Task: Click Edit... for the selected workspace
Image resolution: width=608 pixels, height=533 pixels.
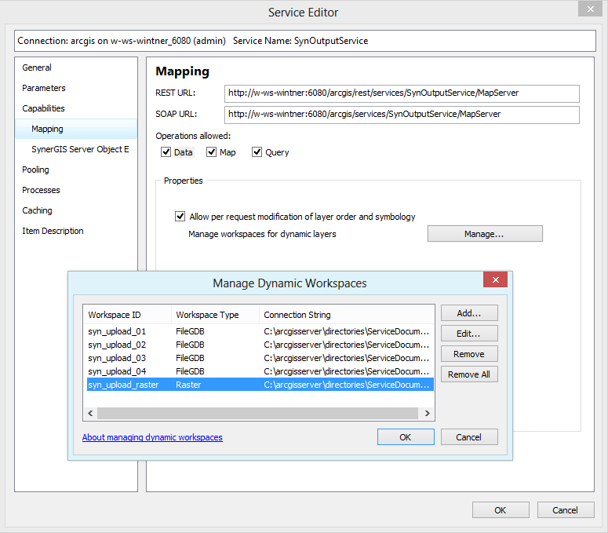Action: 469,334
